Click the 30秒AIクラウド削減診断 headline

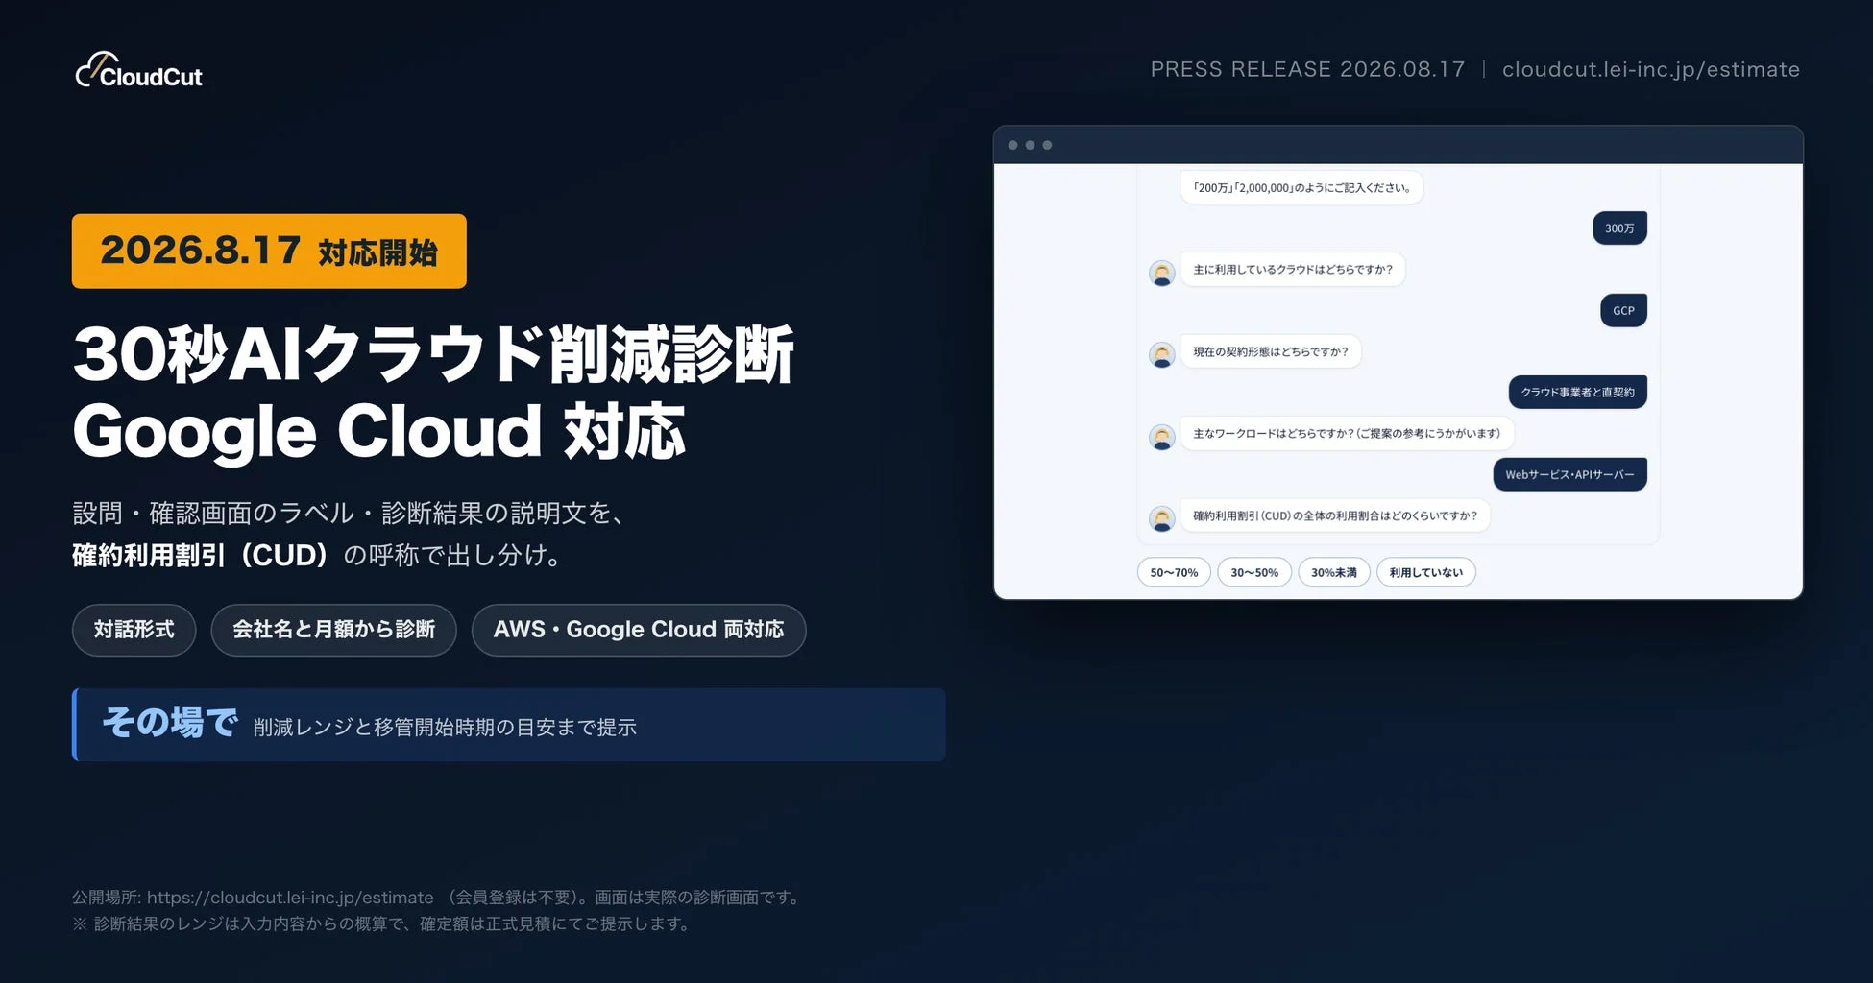point(433,354)
